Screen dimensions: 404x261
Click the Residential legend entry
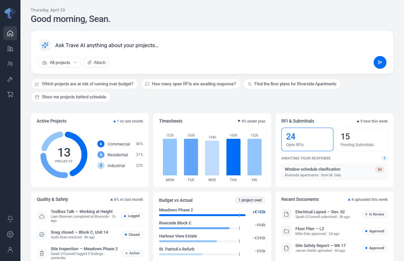pos(120,155)
